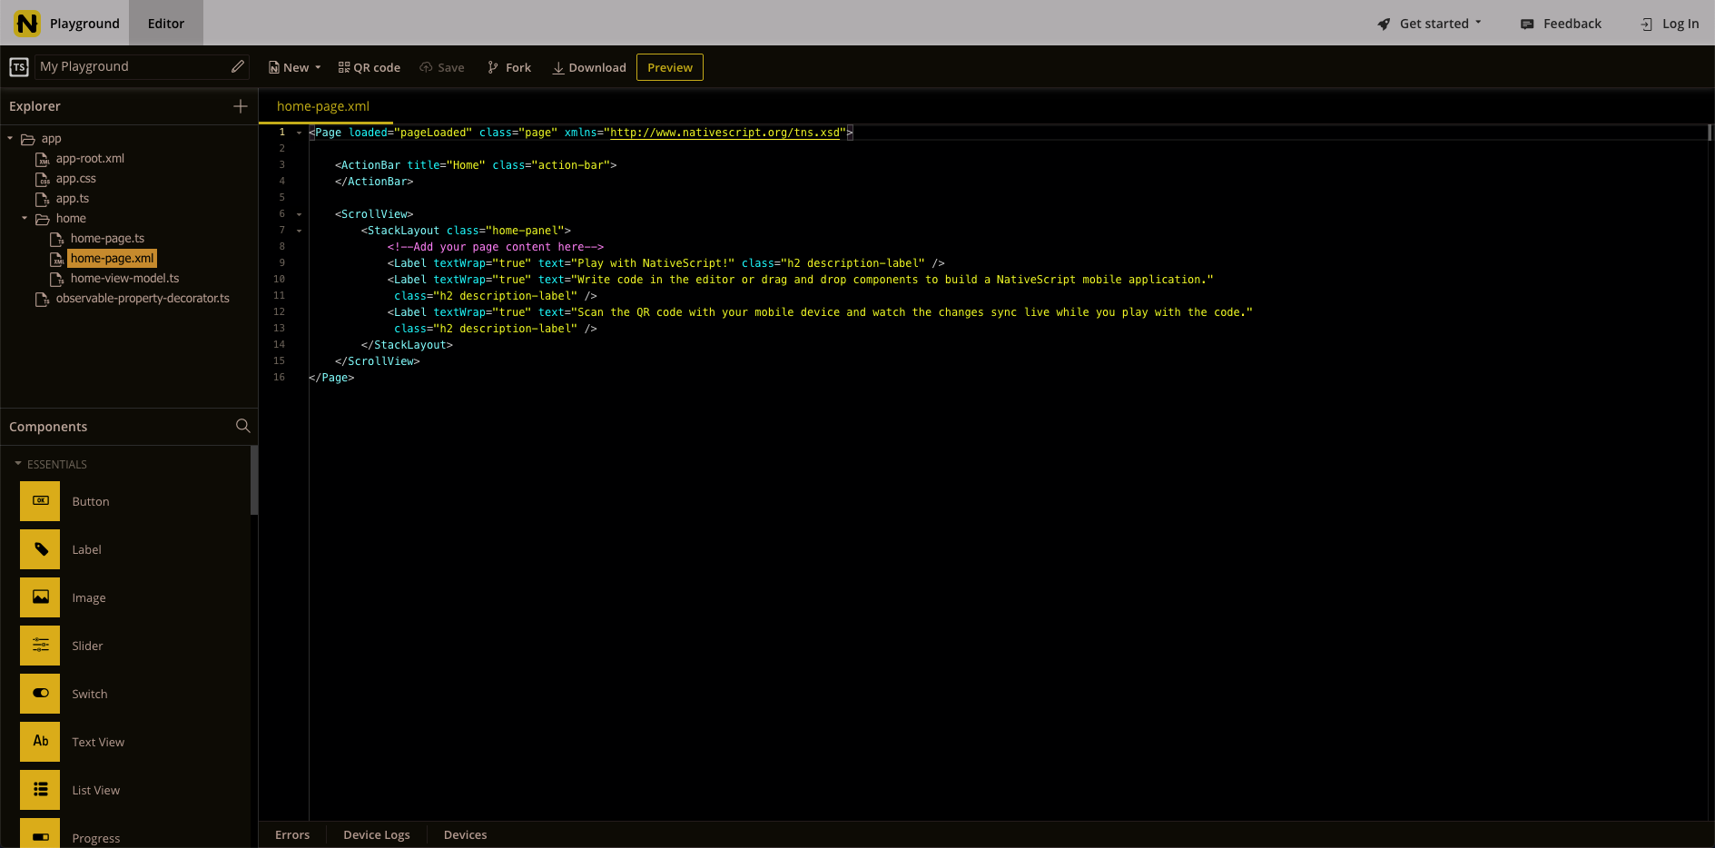Image resolution: width=1715 pixels, height=848 pixels.
Task: Select the Switch component icon
Action: [40, 694]
